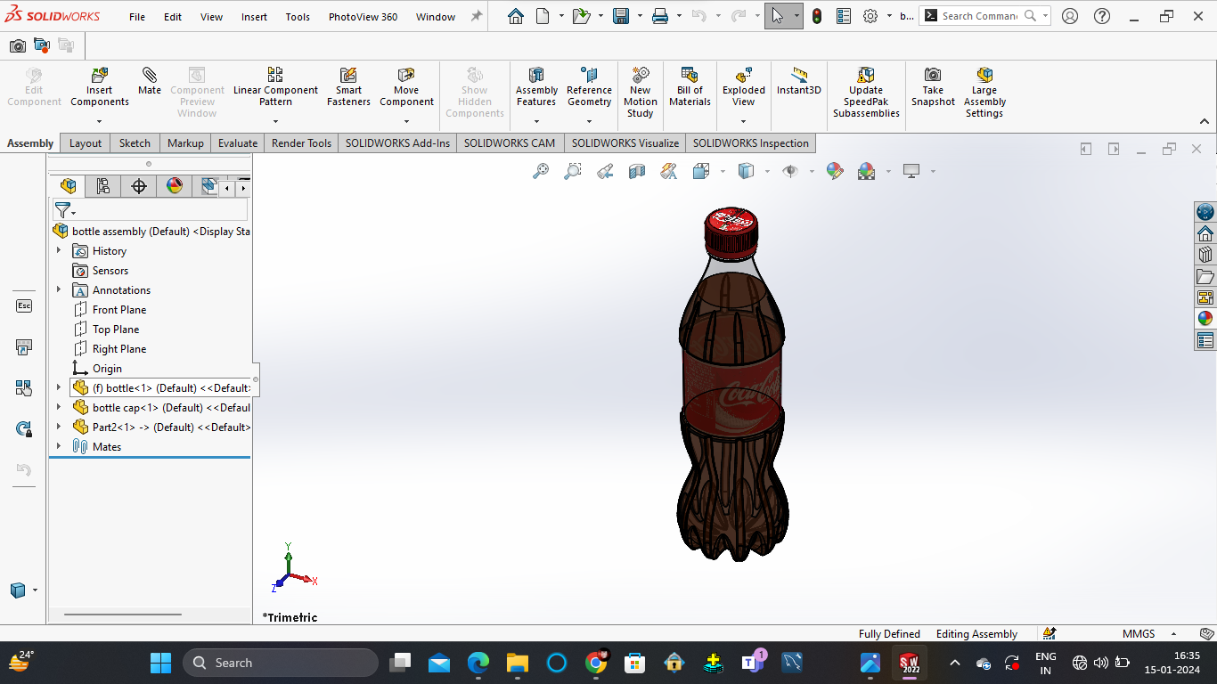Open File Properties from the top toolbar
Screen dimensions: 1217x684
tap(844, 16)
